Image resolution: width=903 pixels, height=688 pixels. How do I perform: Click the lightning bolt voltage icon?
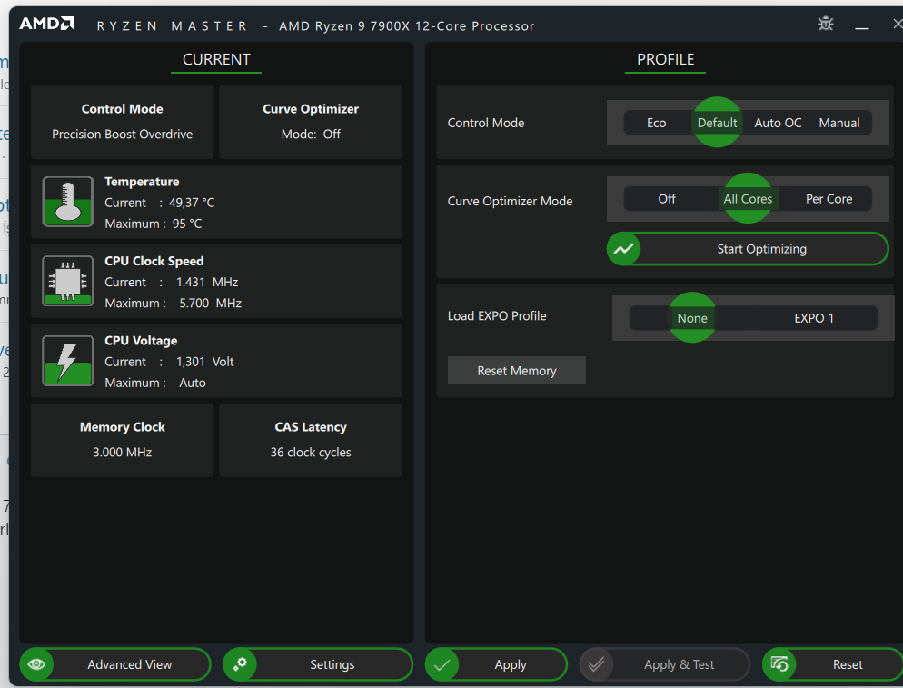tap(67, 361)
